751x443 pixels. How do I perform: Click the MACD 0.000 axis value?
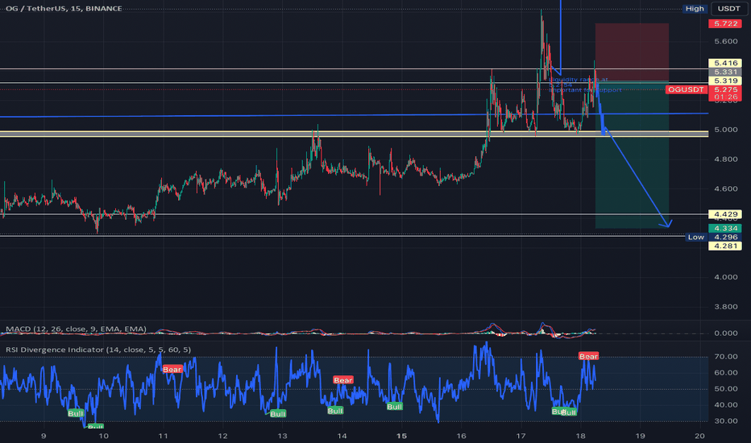pos(725,333)
